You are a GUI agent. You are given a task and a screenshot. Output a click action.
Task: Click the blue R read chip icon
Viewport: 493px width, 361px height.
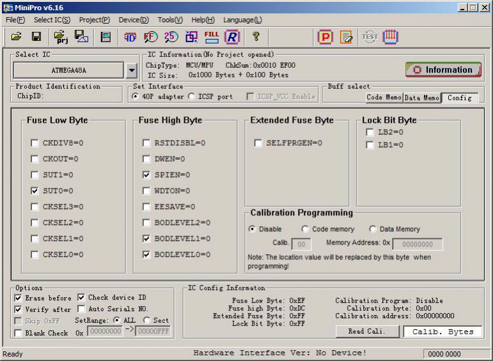click(x=231, y=37)
